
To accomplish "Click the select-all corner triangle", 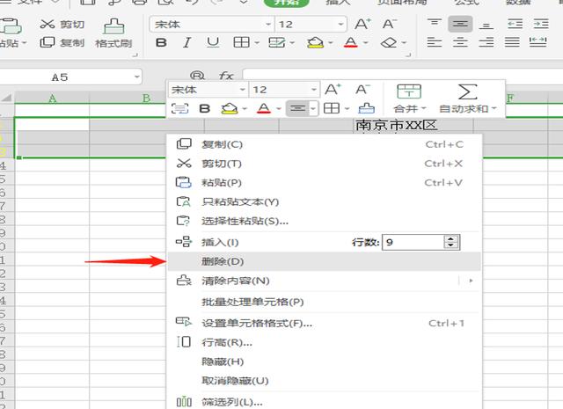I will pos(7,98).
